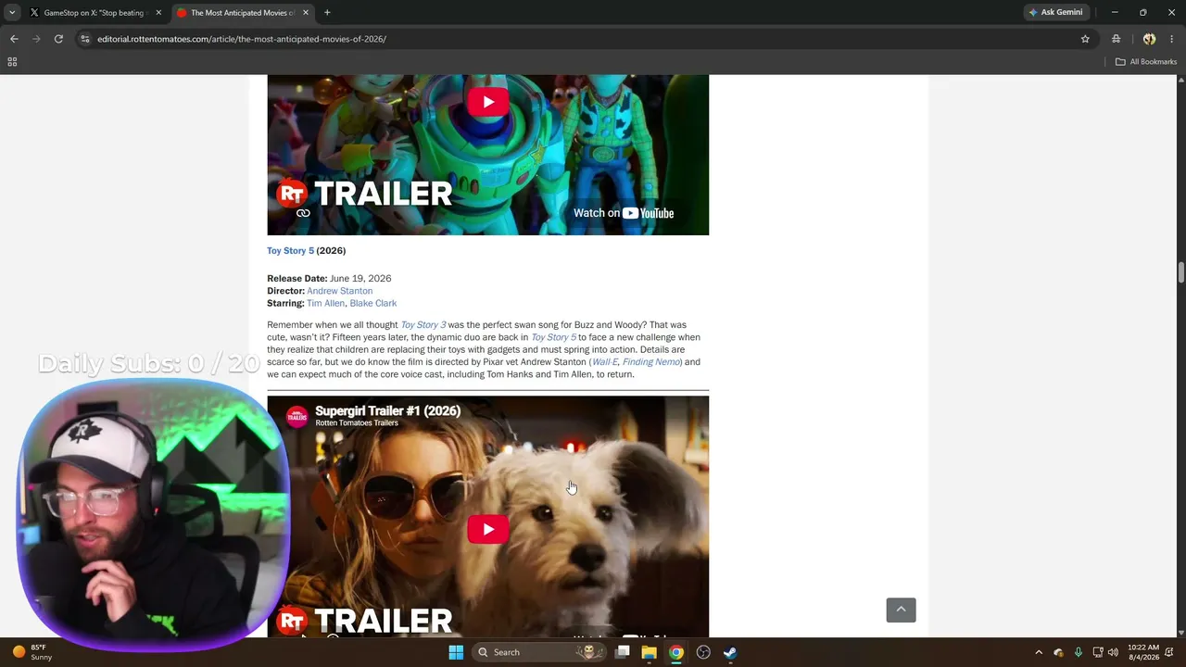Click the taskbar Search box
The image size is (1186, 667).
coord(537,652)
